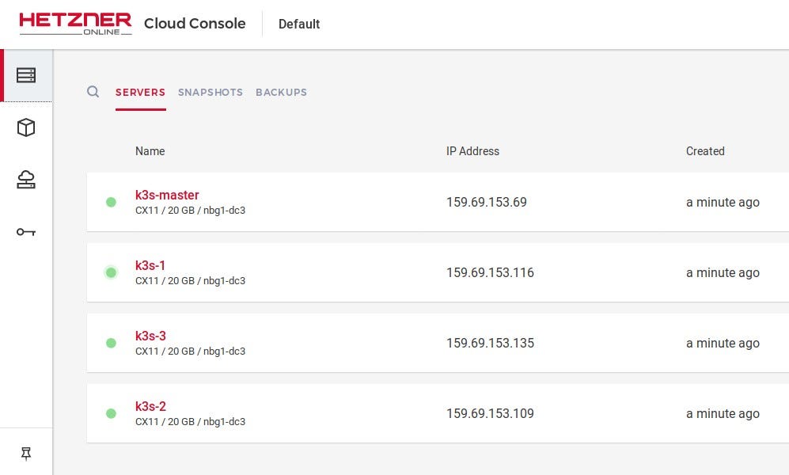
Task: Click the green status dot of k3s-master
Action: (x=112, y=203)
